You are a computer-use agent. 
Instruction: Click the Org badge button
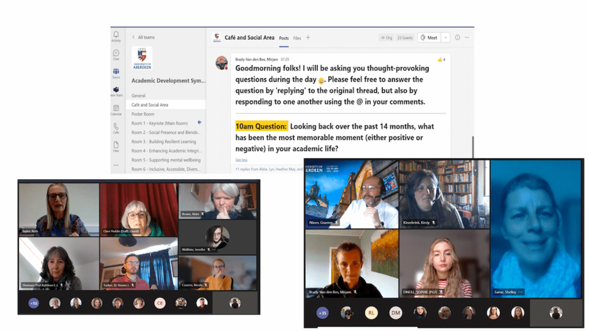tap(386, 37)
